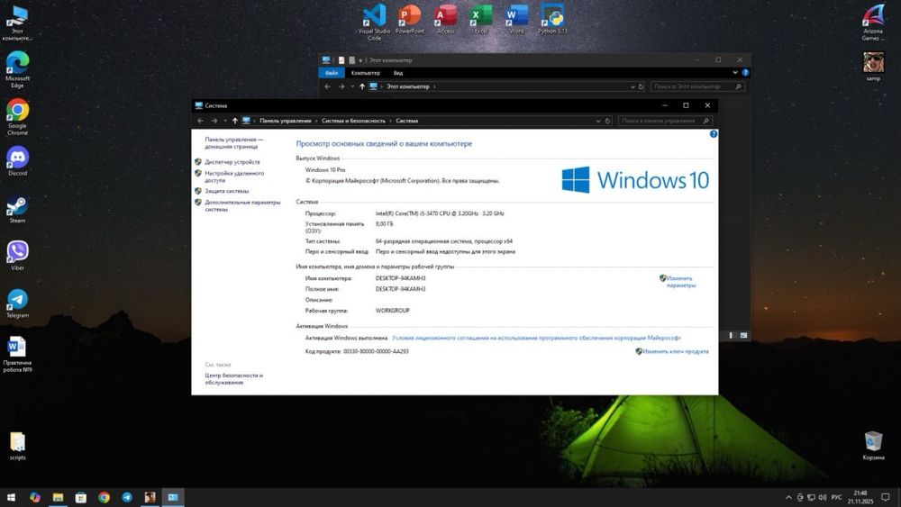
Task: Open the Discord desktop icon
Action: (x=17, y=160)
